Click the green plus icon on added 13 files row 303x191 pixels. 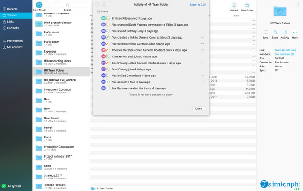(x=107, y=82)
